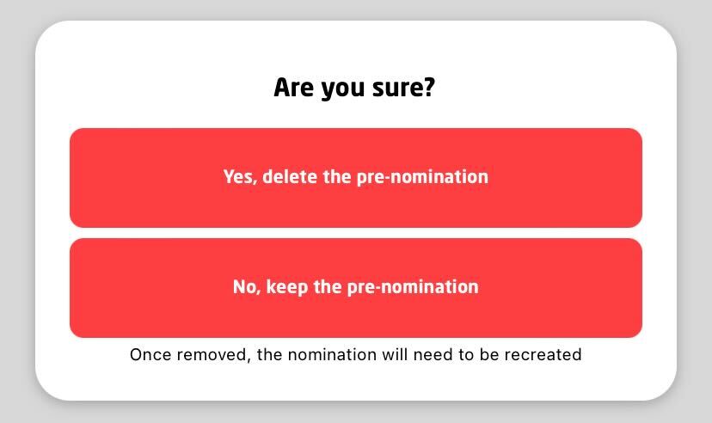Answer No to the 'Are you sure?' prompt
This screenshot has width=712, height=423.
[355, 288]
